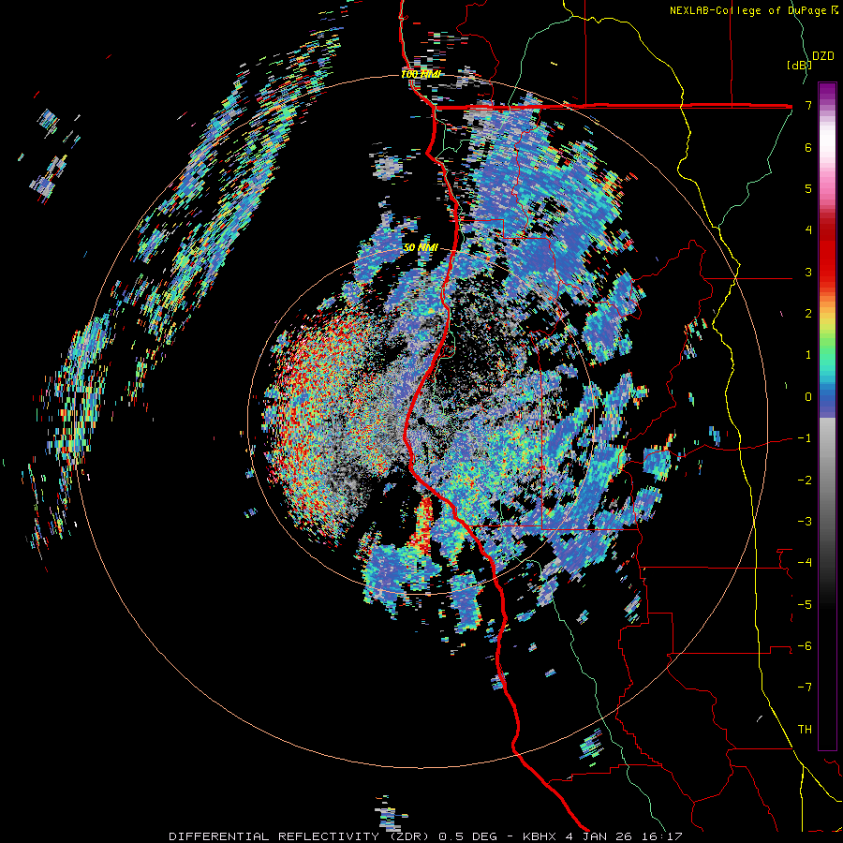
Task: Click the [dB] unit label
Action: (799, 65)
